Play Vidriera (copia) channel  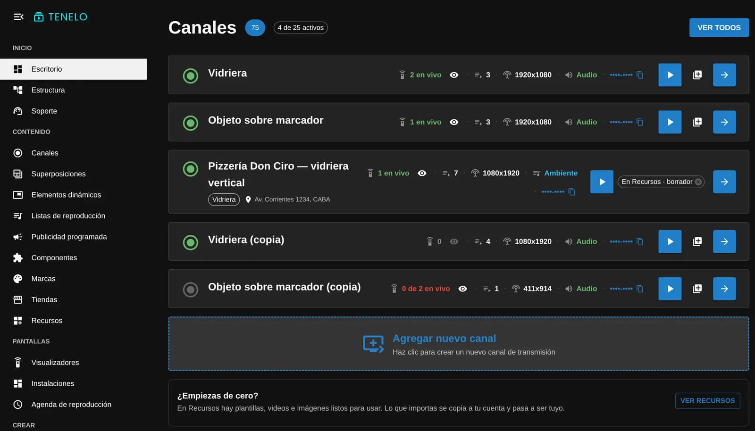(x=670, y=241)
